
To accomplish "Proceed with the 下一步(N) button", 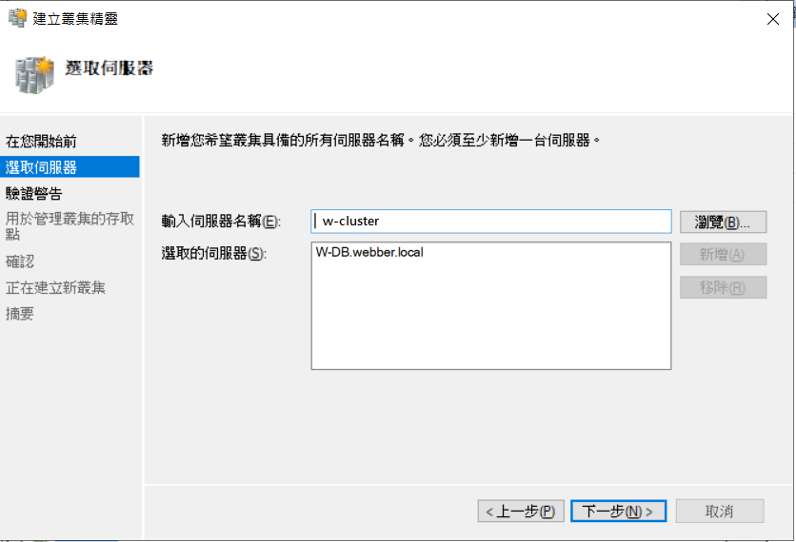I will click(618, 512).
